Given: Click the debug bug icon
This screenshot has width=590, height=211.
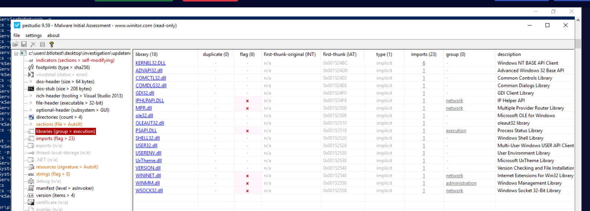Looking at the screenshot, I should [31, 181].
